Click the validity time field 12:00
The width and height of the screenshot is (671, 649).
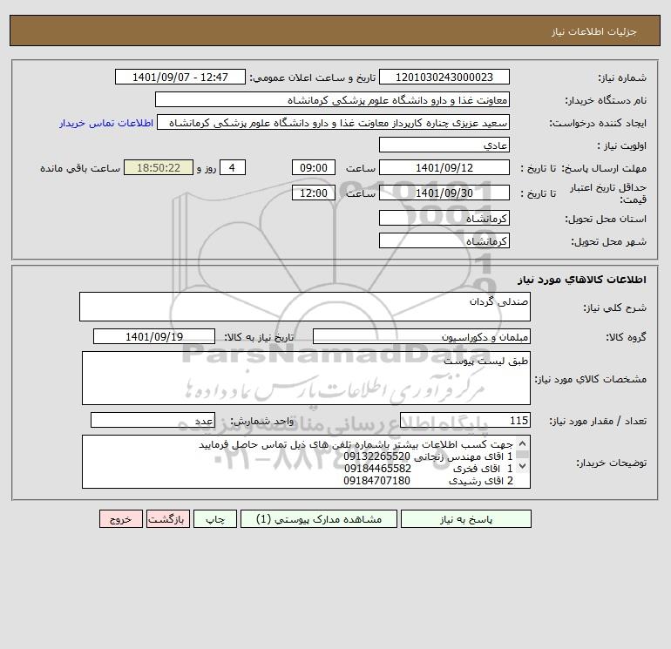tap(314, 193)
